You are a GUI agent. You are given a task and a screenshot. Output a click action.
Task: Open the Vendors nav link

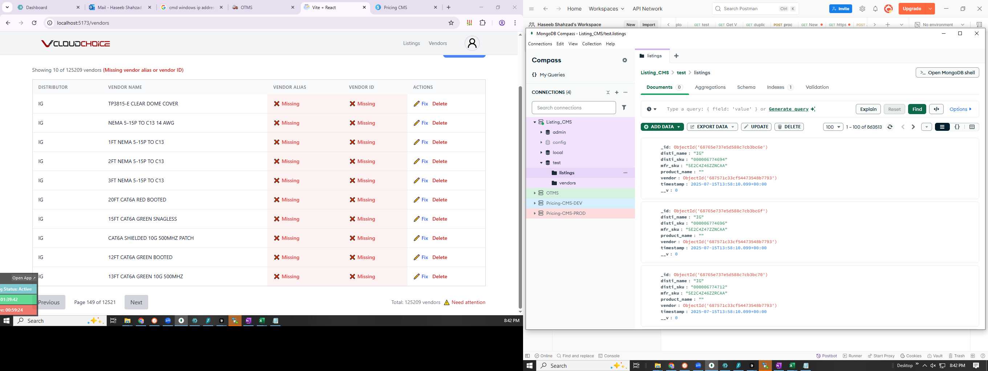tap(438, 43)
